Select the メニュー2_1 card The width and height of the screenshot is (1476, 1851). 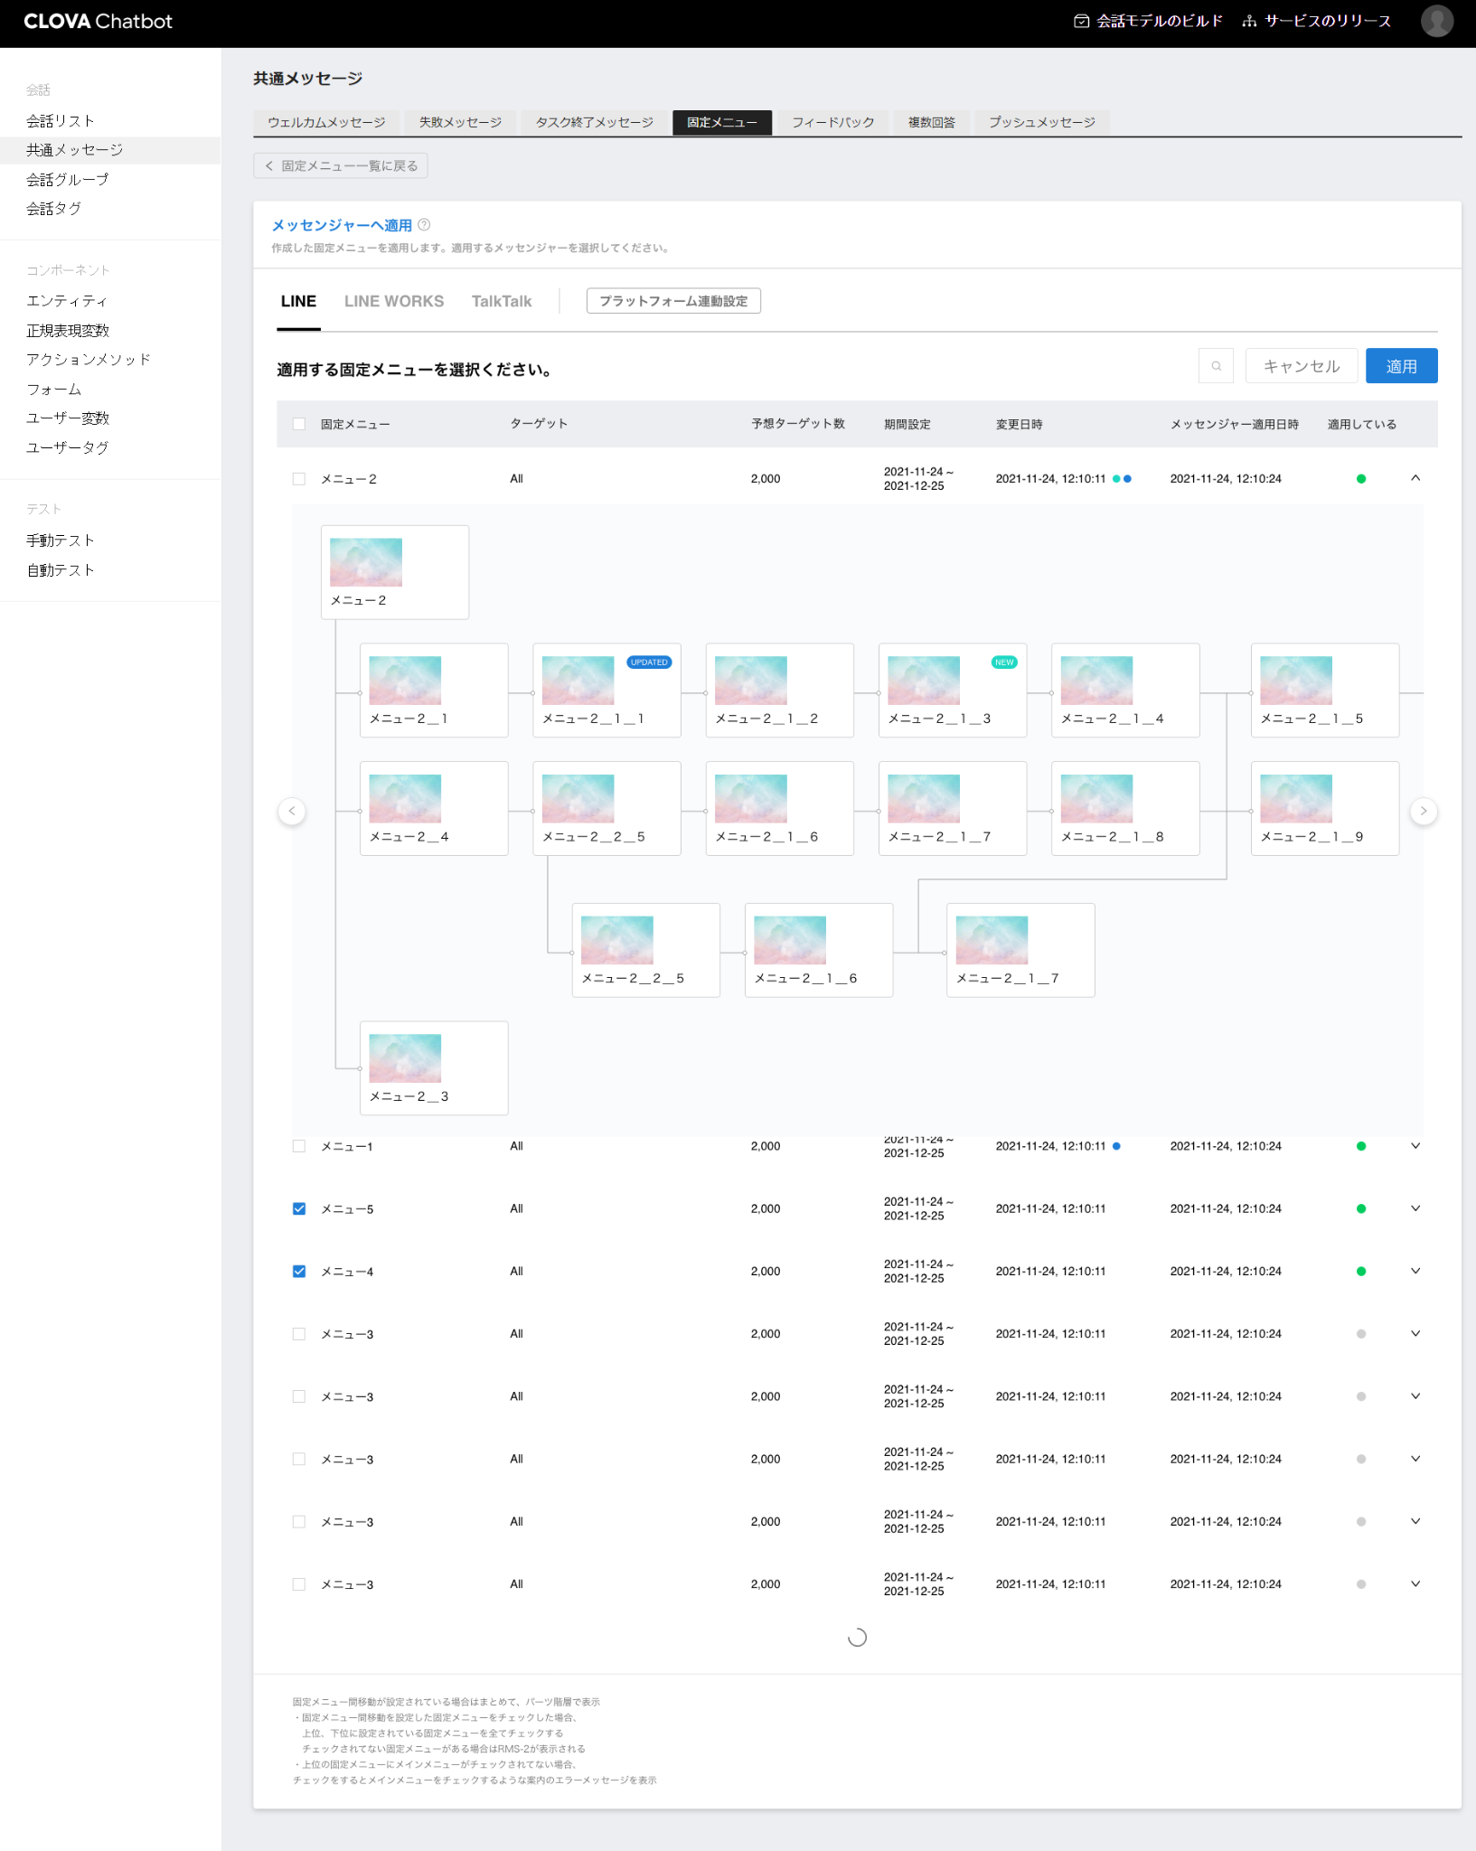click(x=434, y=691)
